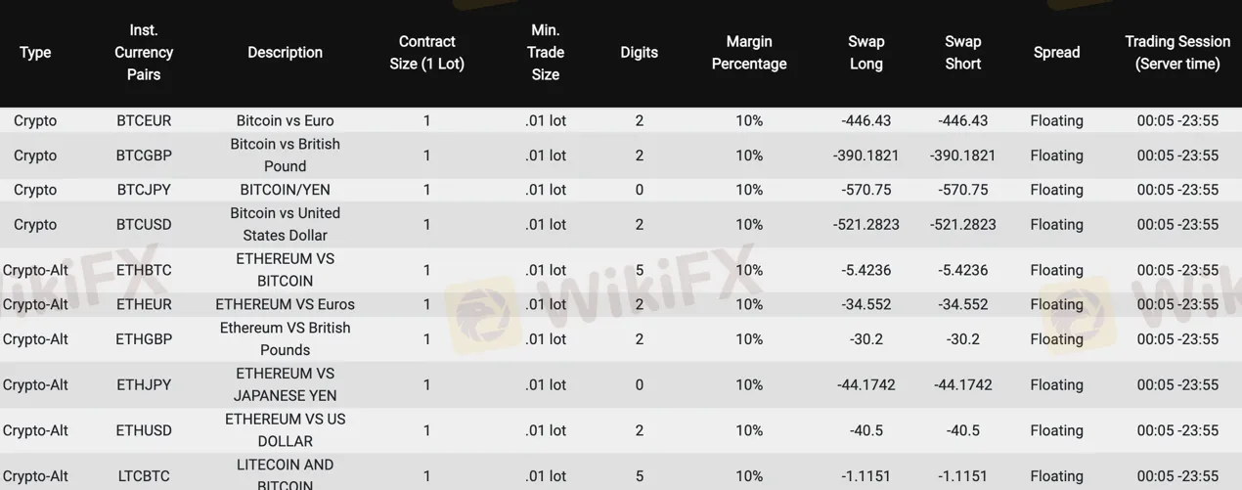Click the Swap Long column header

coord(865,53)
